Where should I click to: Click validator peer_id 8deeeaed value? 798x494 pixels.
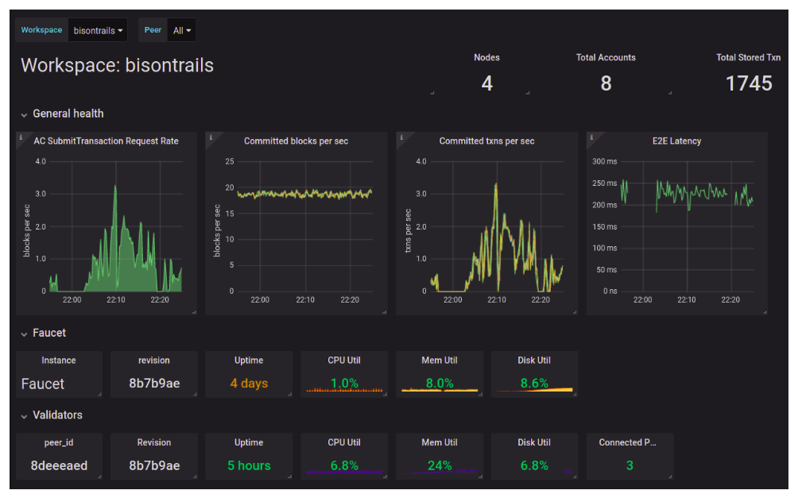[x=59, y=466]
